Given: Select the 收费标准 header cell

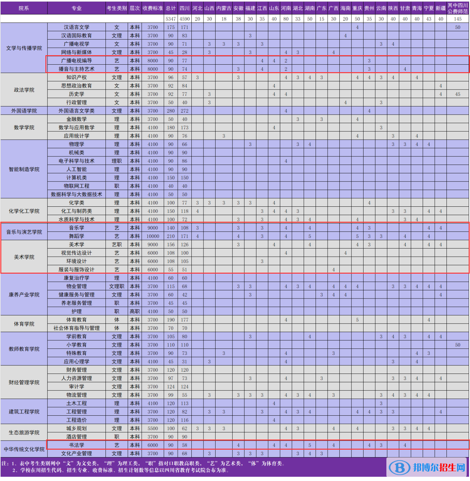Looking at the screenshot, I should click(153, 8).
